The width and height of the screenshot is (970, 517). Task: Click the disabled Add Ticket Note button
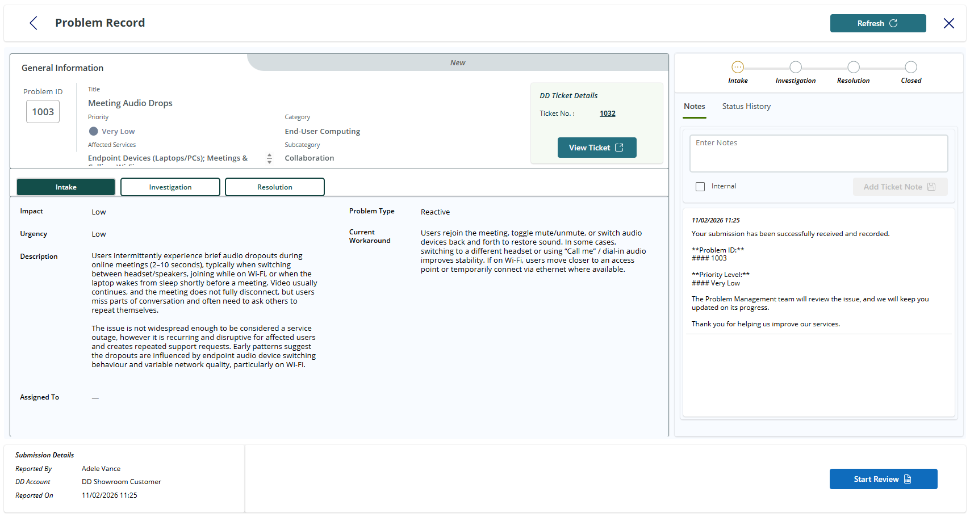pos(900,187)
